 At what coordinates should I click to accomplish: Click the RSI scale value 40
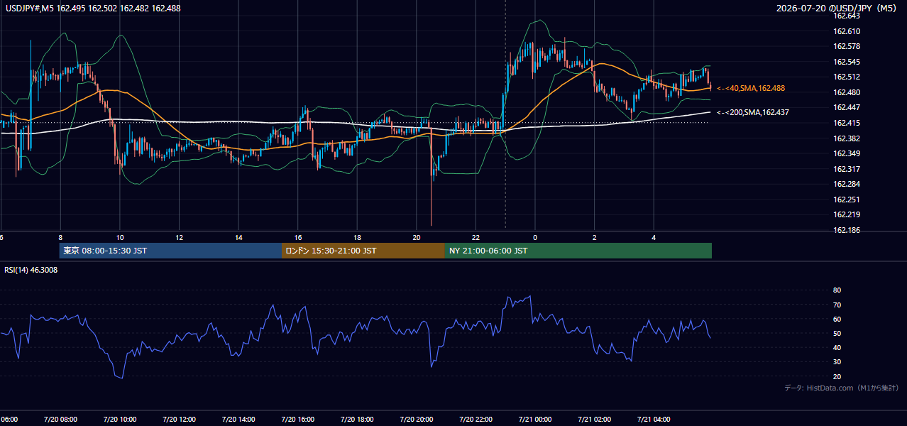click(x=837, y=347)
